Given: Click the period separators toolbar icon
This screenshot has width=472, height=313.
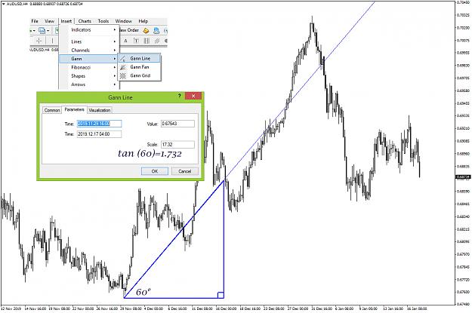Looking at the screenshot, I should pyautogui.click(x=147, y=41).
